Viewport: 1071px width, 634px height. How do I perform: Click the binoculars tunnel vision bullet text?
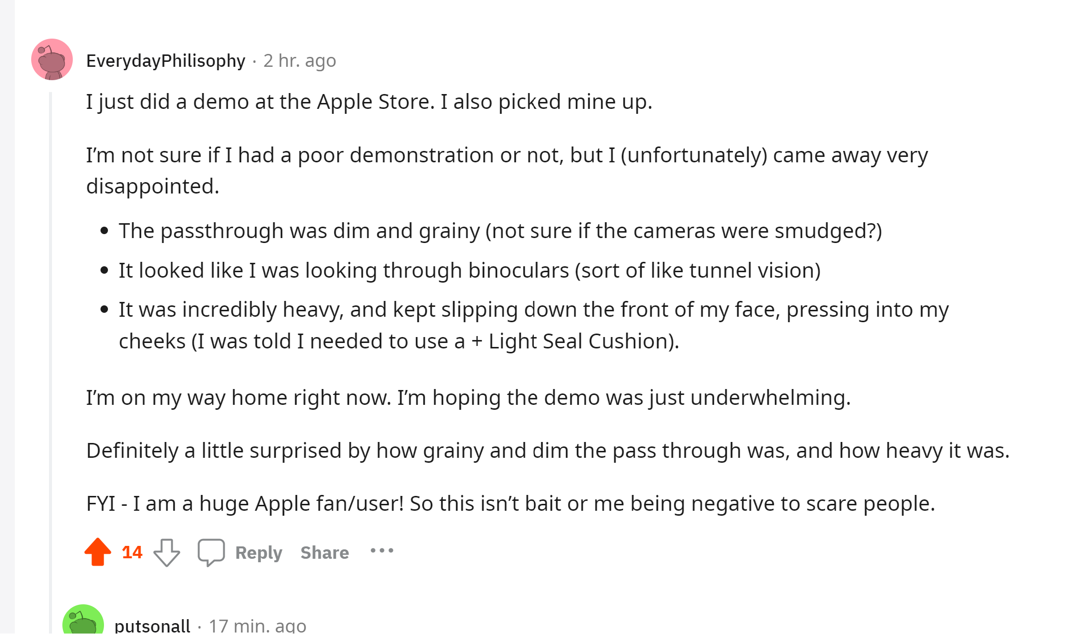(x=469, y=270)
